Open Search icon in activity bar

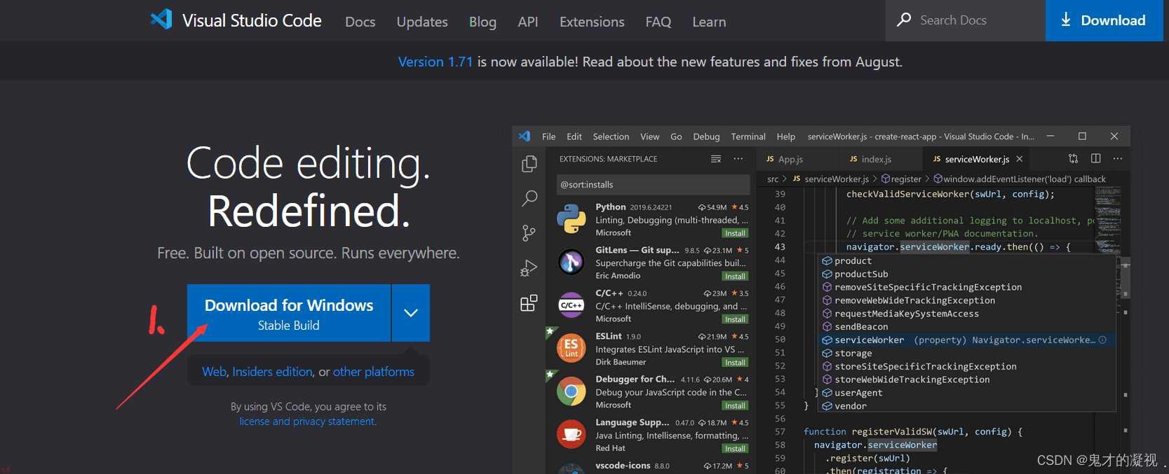pos(529,198)
